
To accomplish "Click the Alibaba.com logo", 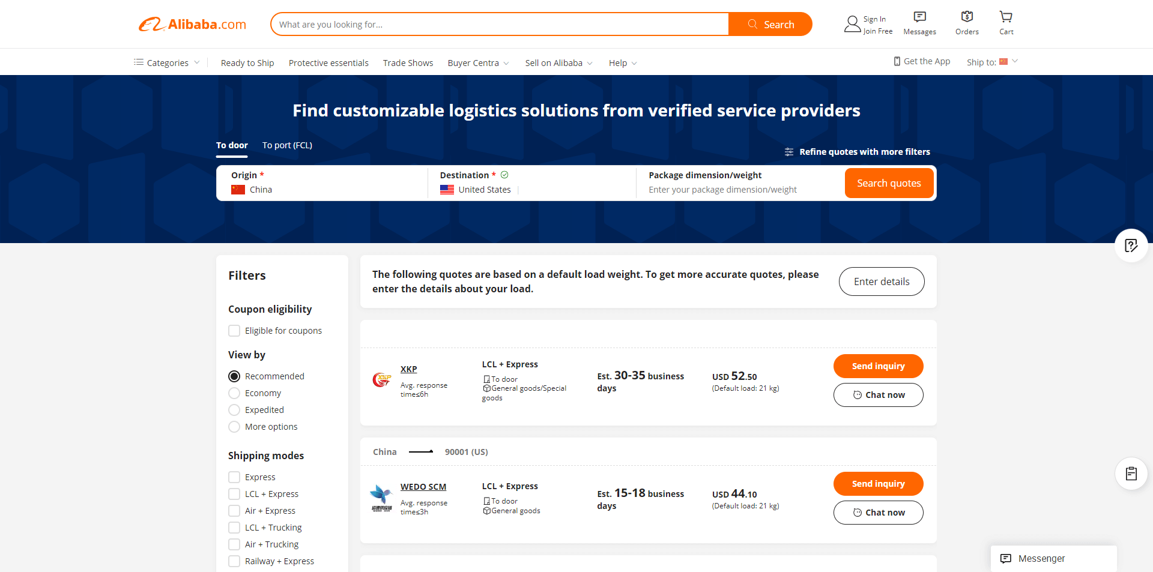I will click(192, 24).
